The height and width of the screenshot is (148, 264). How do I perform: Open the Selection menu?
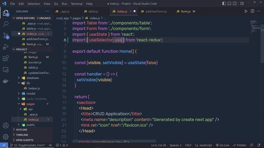(x=34, y=4)
